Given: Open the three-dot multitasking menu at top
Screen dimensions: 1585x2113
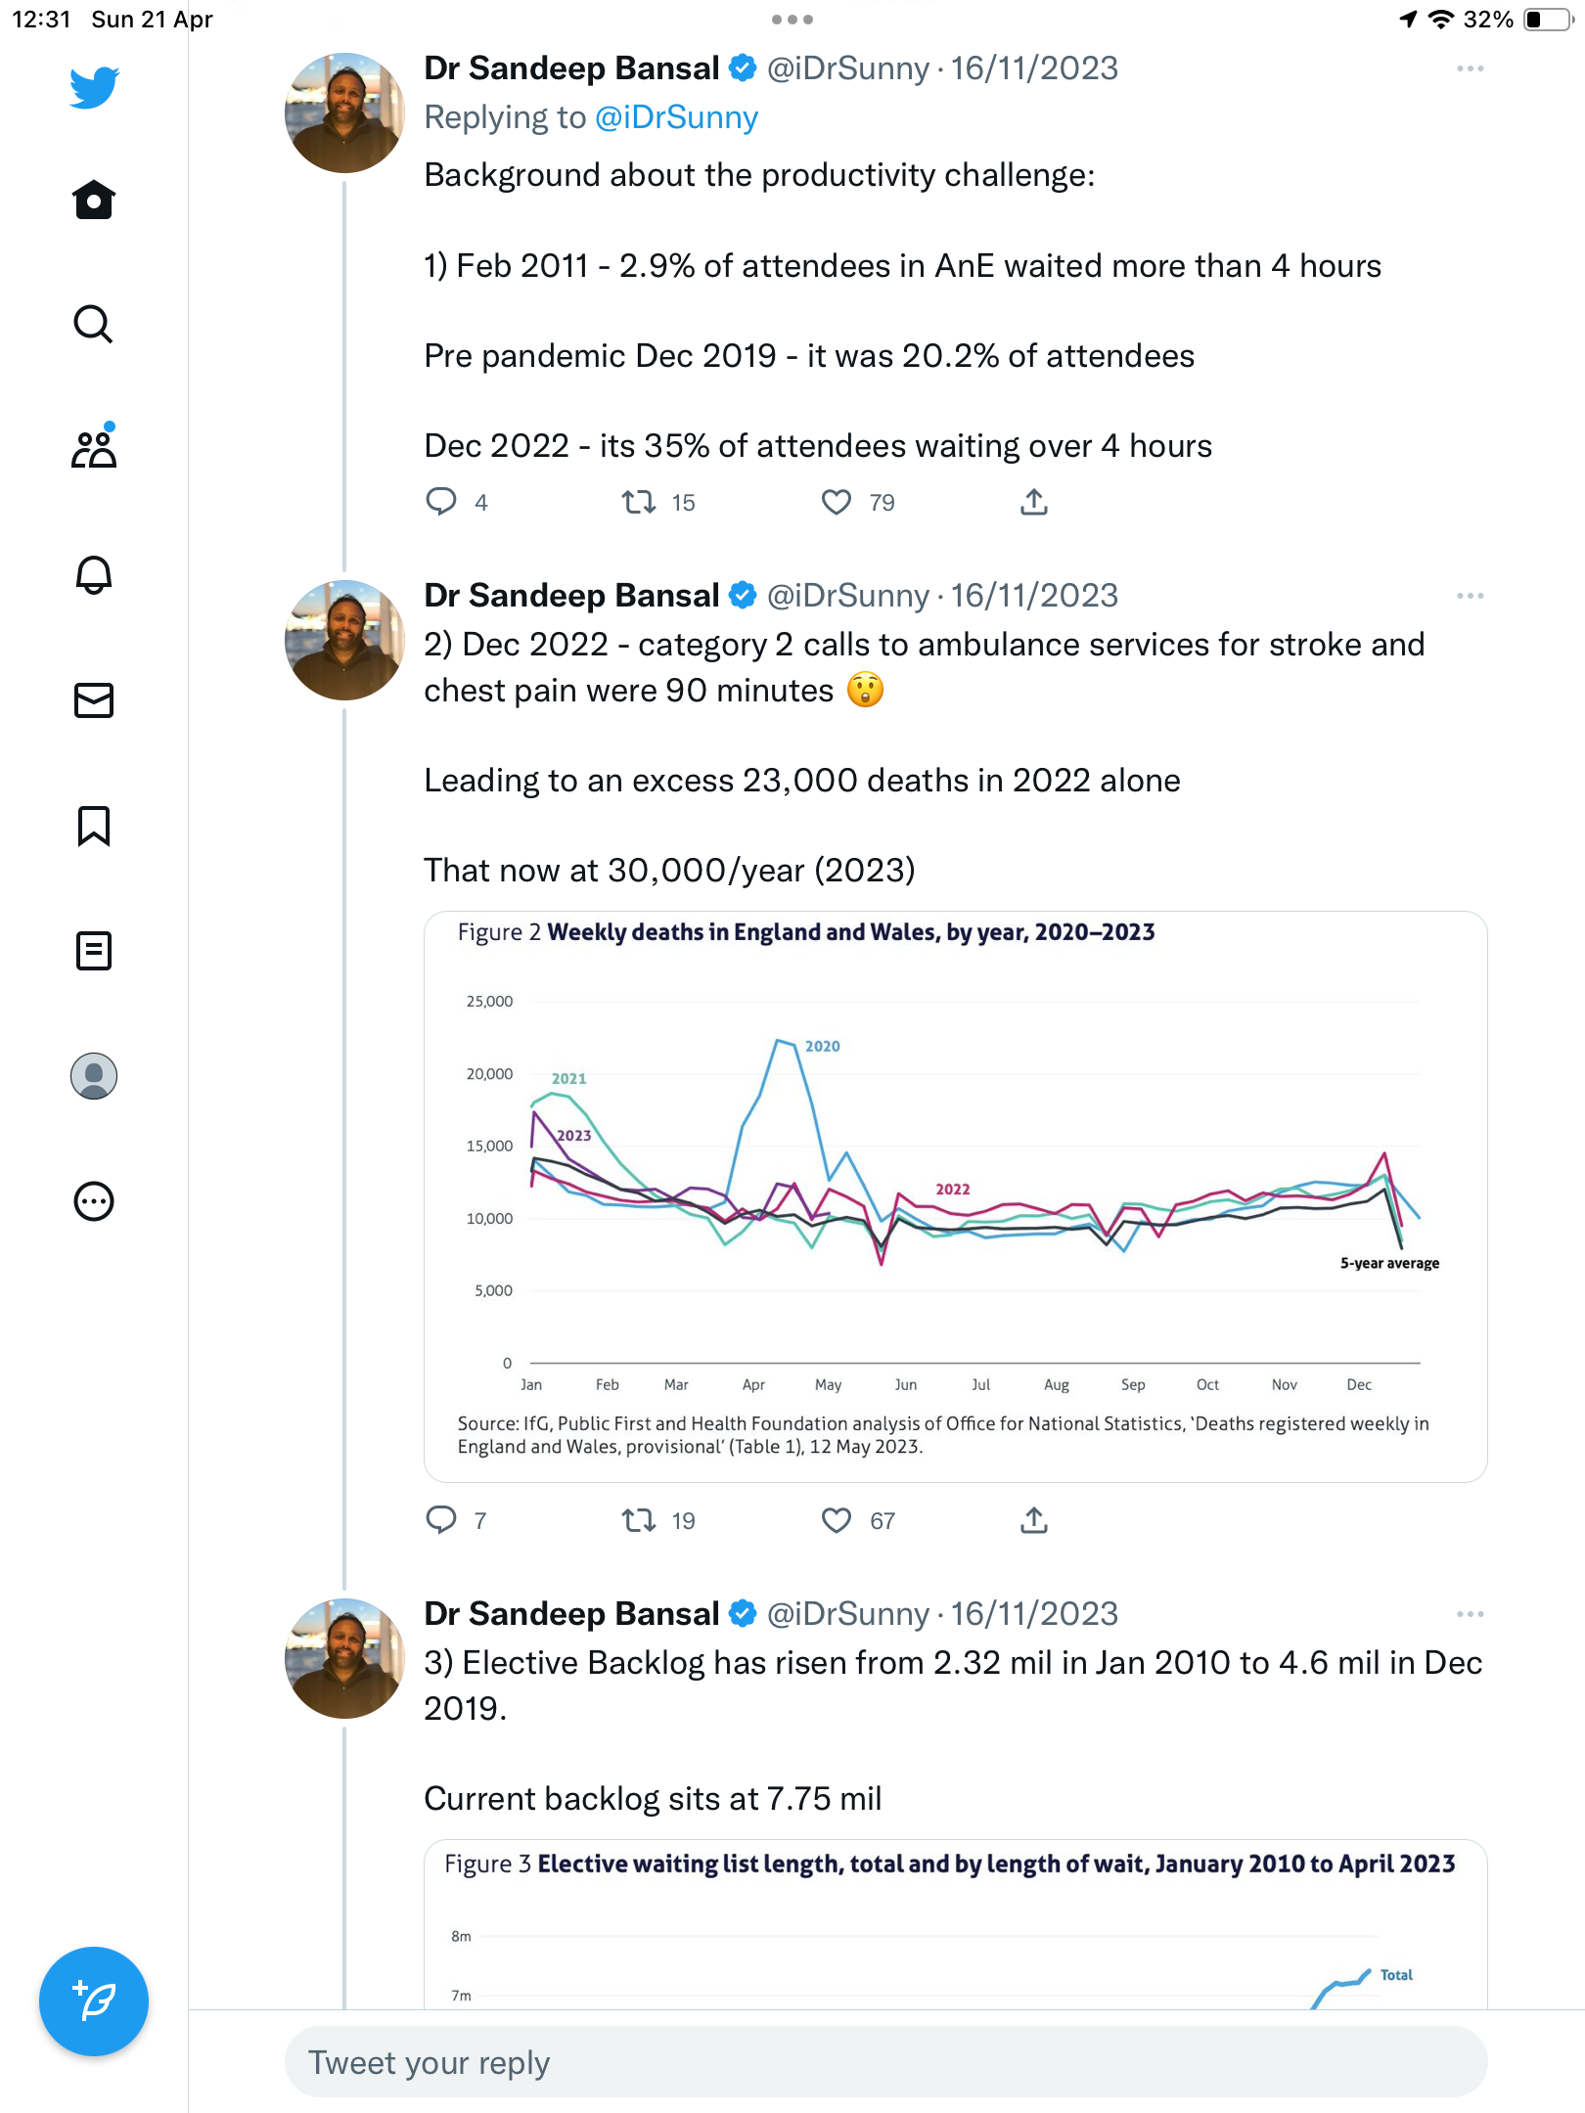Looking at the screenshot, I should point(792,20).
